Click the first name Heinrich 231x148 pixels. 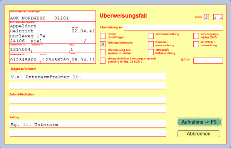[22, 31]
